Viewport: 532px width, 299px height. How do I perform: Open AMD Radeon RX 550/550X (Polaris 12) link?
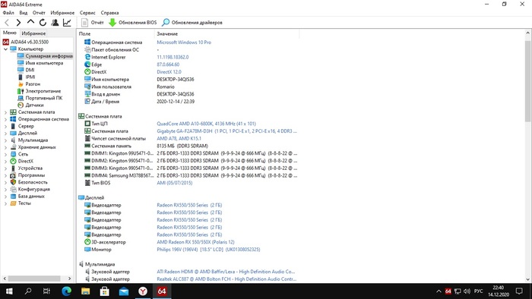click(x=195, y=242)
